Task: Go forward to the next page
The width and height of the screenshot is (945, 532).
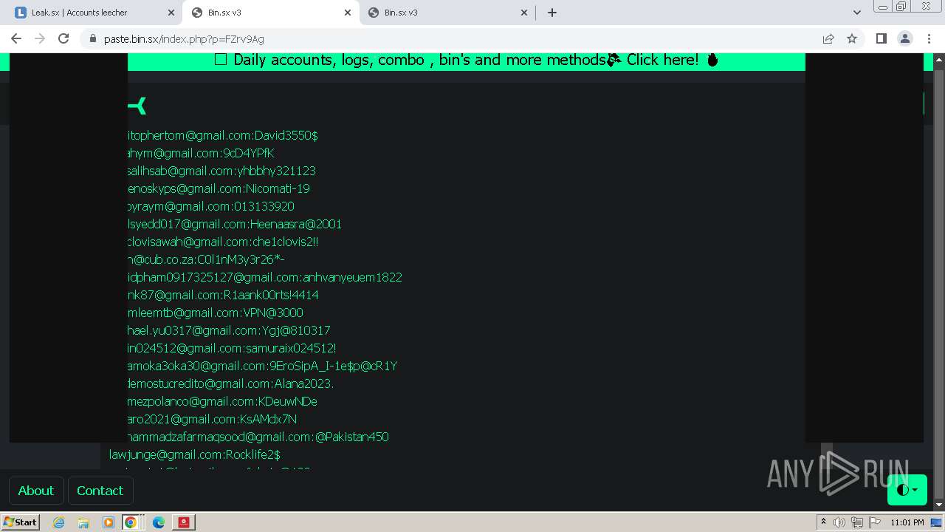Action: click(x=40, y=38)
